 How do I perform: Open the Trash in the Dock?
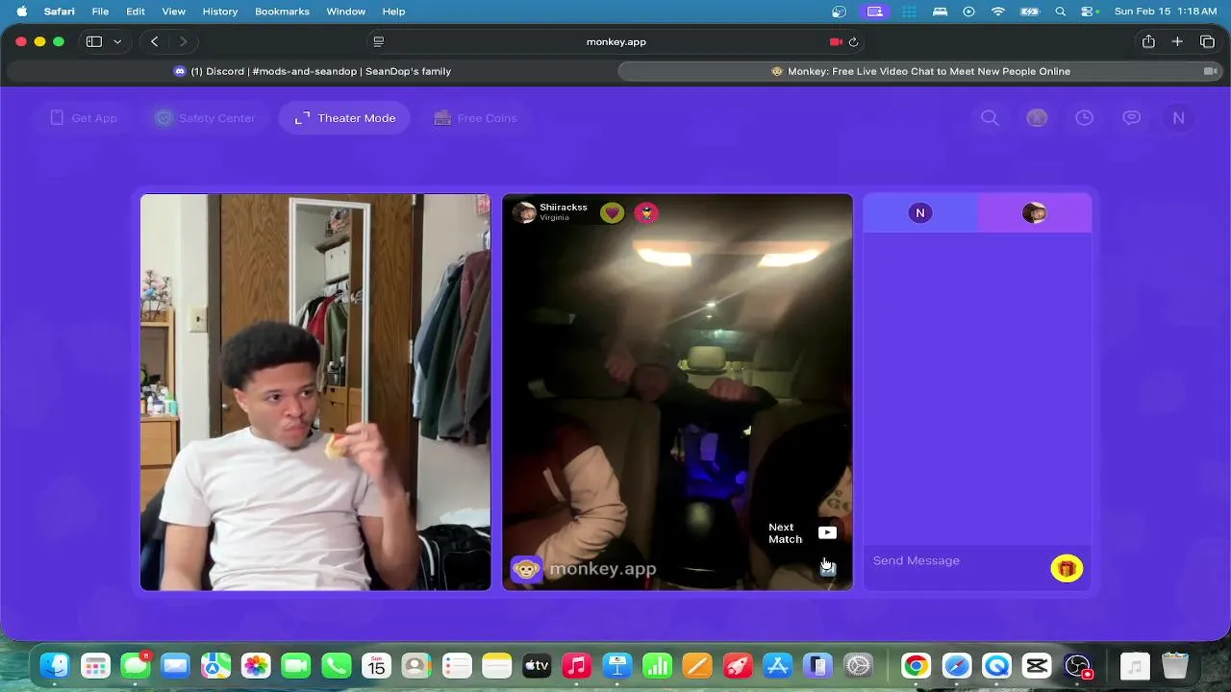pyautogui.click(x=1175, y=665)
